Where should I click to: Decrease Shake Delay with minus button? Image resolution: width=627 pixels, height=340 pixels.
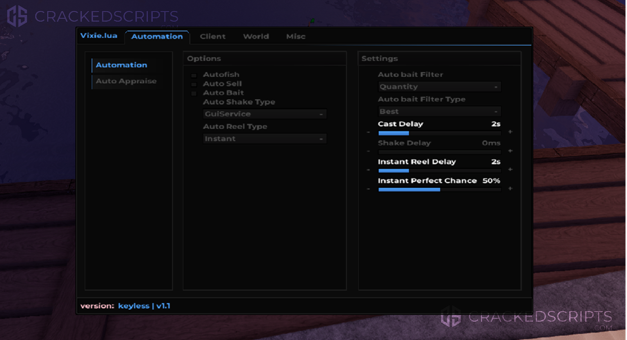click(369, 151)
